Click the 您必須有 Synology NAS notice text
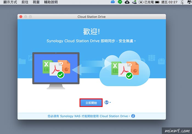Screen dimensions: 192x134 click(89, 116)
